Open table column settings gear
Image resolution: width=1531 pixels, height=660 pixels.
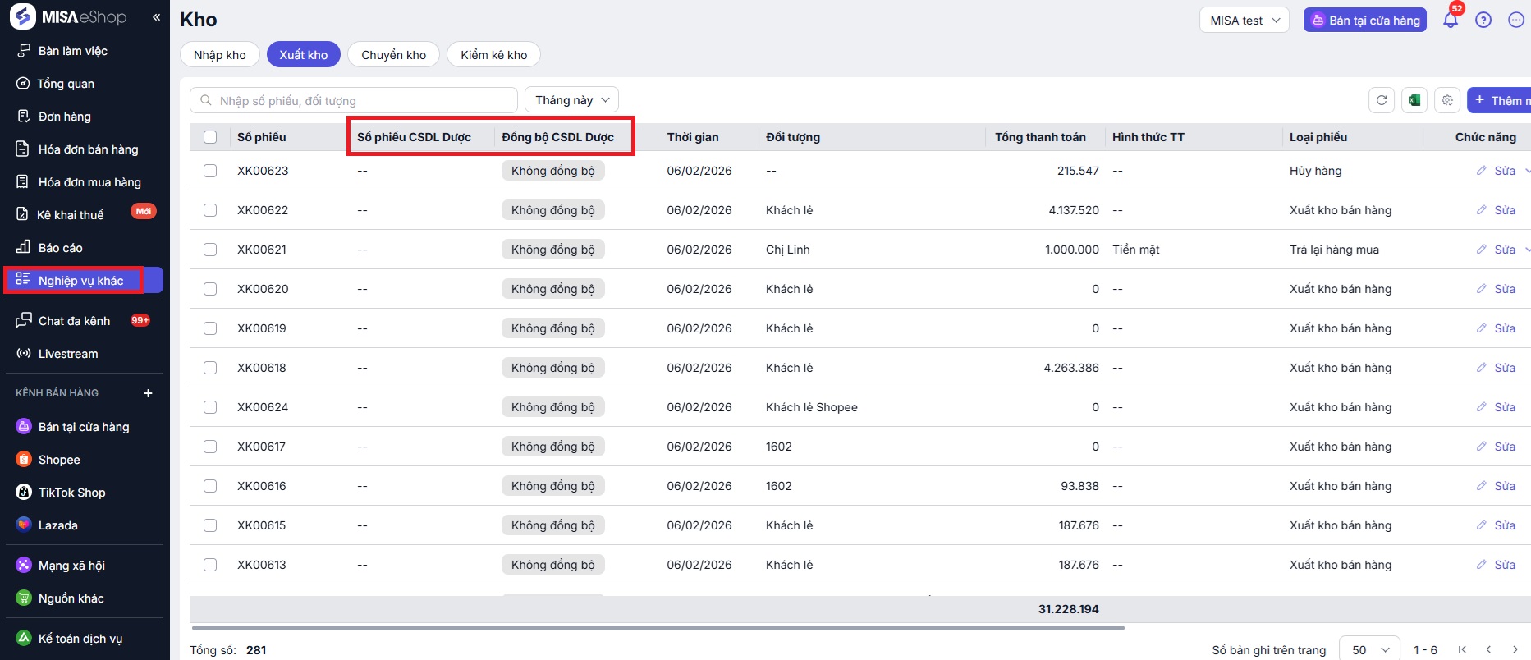tap(1447, 100)
